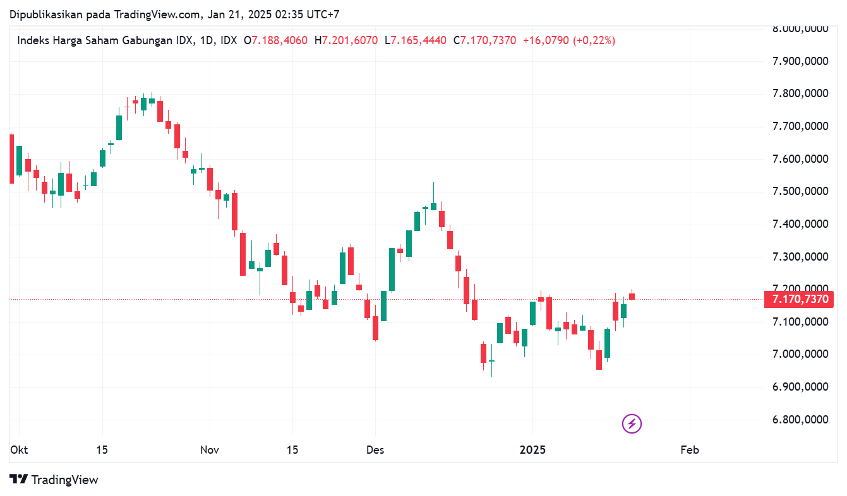
Task: Click the purple lightning bolt icon
Action: (x=632, y=423)
